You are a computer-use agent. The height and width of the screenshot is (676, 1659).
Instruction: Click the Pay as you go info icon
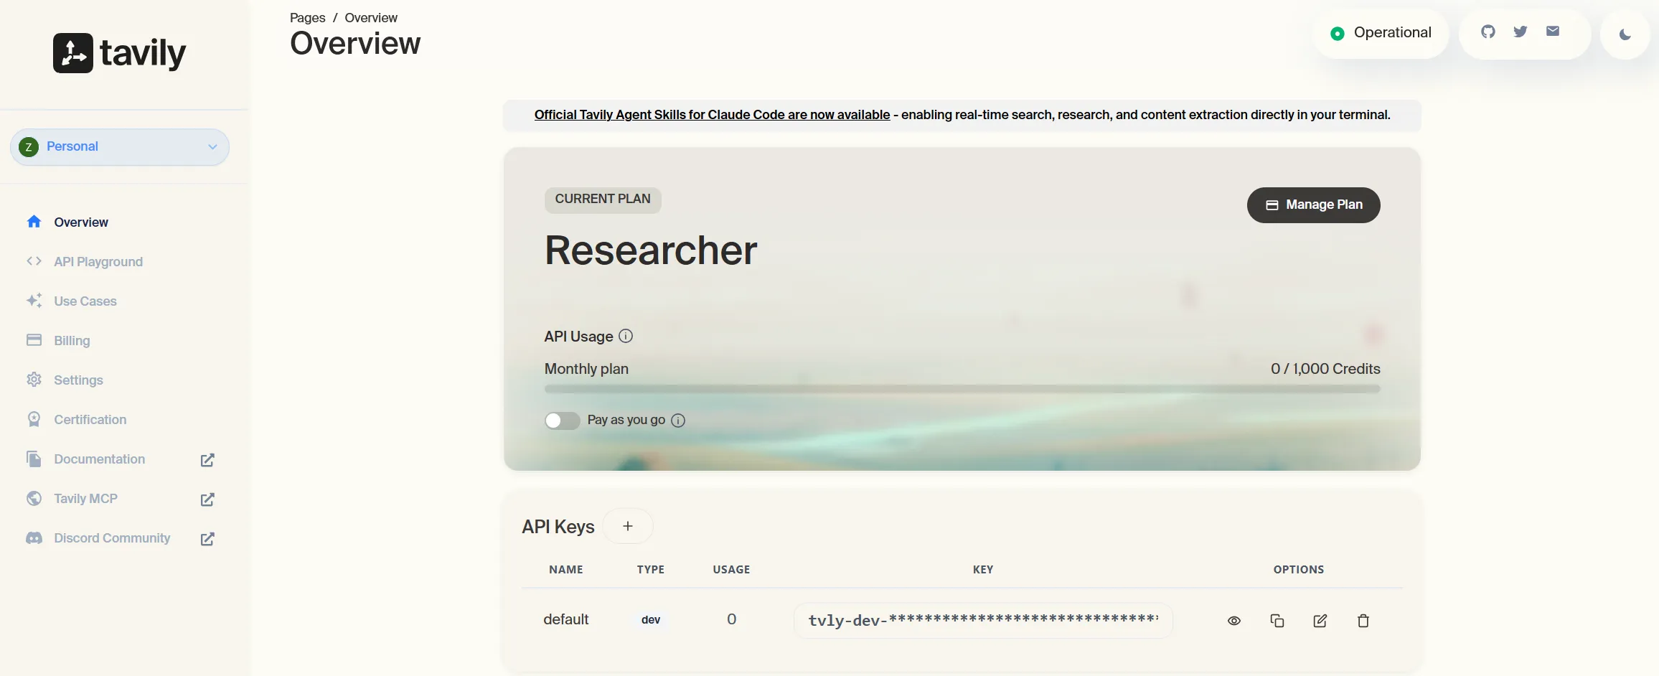click(678, 421)
